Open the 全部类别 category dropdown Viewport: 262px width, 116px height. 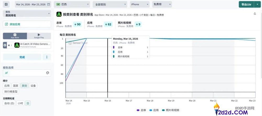click(x=110, y=4)
